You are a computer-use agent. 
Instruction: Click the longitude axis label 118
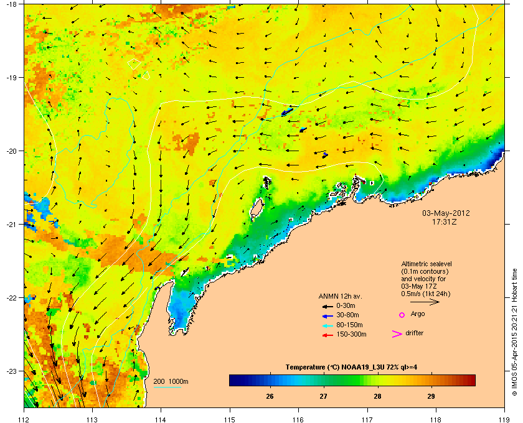click(436, 419)
